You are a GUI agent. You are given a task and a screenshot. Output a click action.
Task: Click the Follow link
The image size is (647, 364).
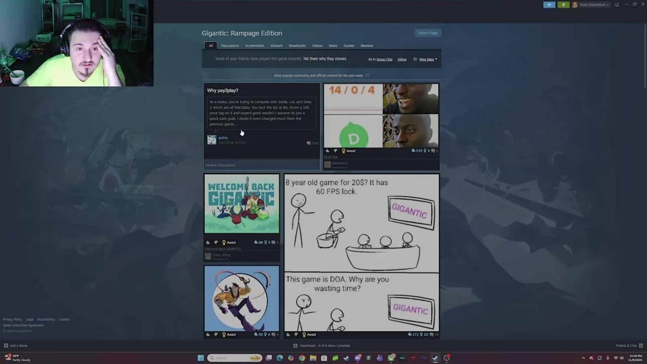point(402,59)
